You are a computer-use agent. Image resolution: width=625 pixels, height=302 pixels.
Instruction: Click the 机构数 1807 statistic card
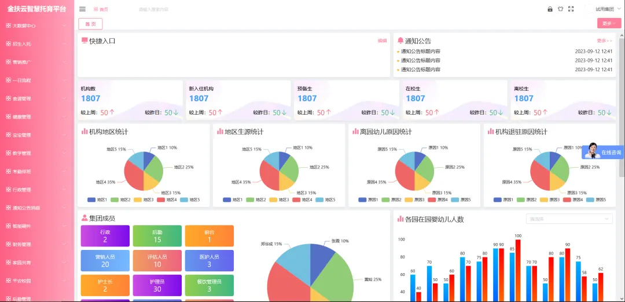pos(130,101)
